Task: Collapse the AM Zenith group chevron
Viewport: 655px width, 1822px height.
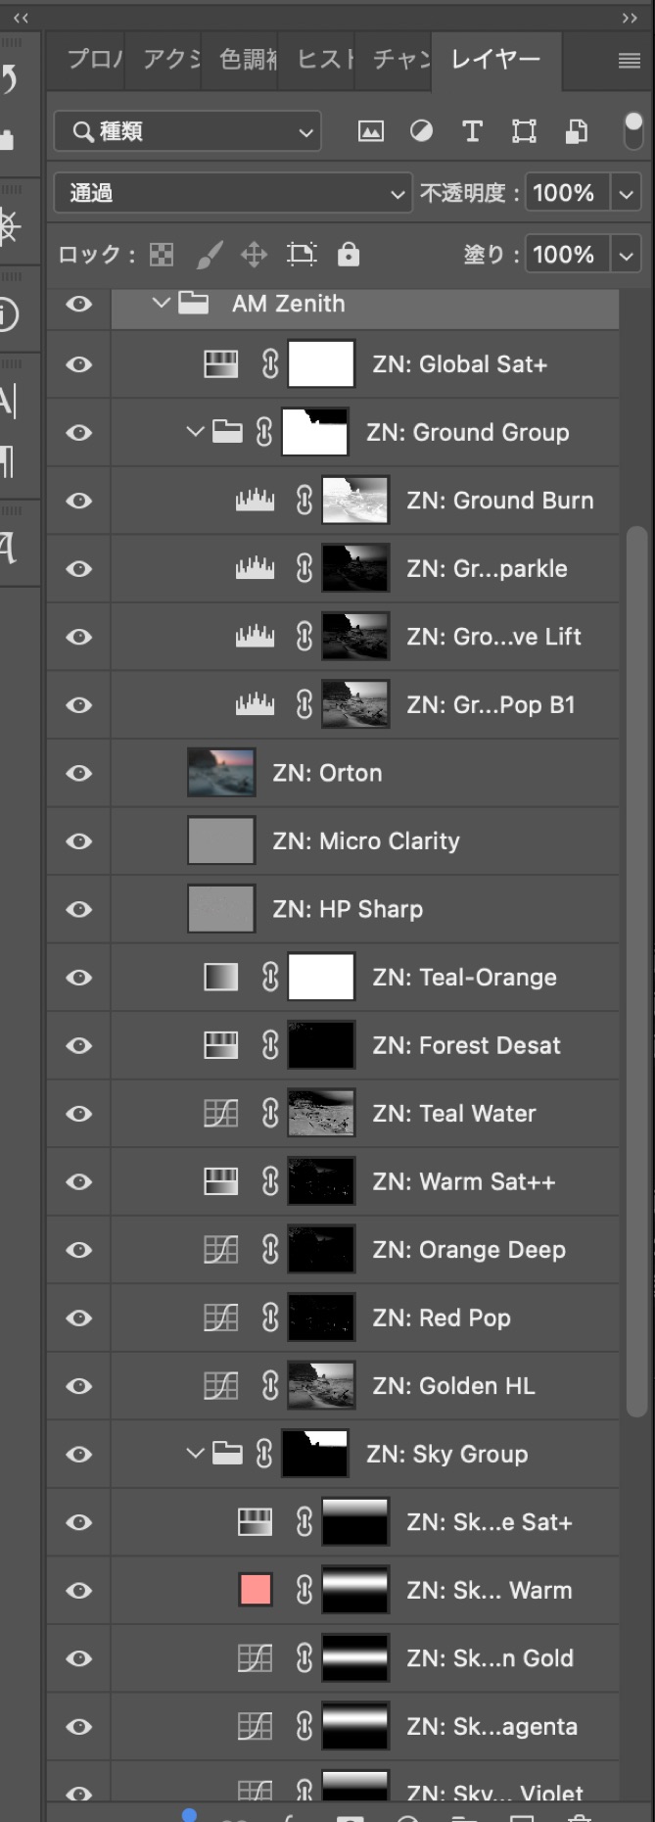Action: 162,304
